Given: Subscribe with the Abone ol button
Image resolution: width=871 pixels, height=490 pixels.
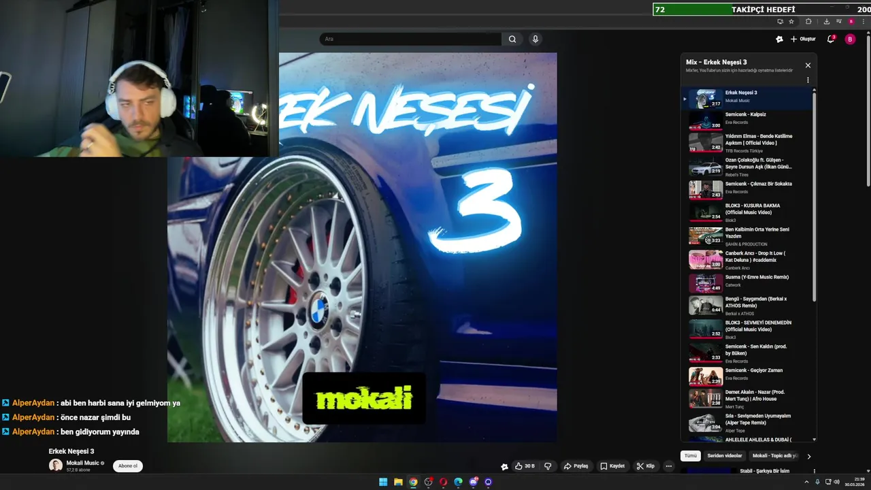Looking at the screenshot, I should coord(128,466).
